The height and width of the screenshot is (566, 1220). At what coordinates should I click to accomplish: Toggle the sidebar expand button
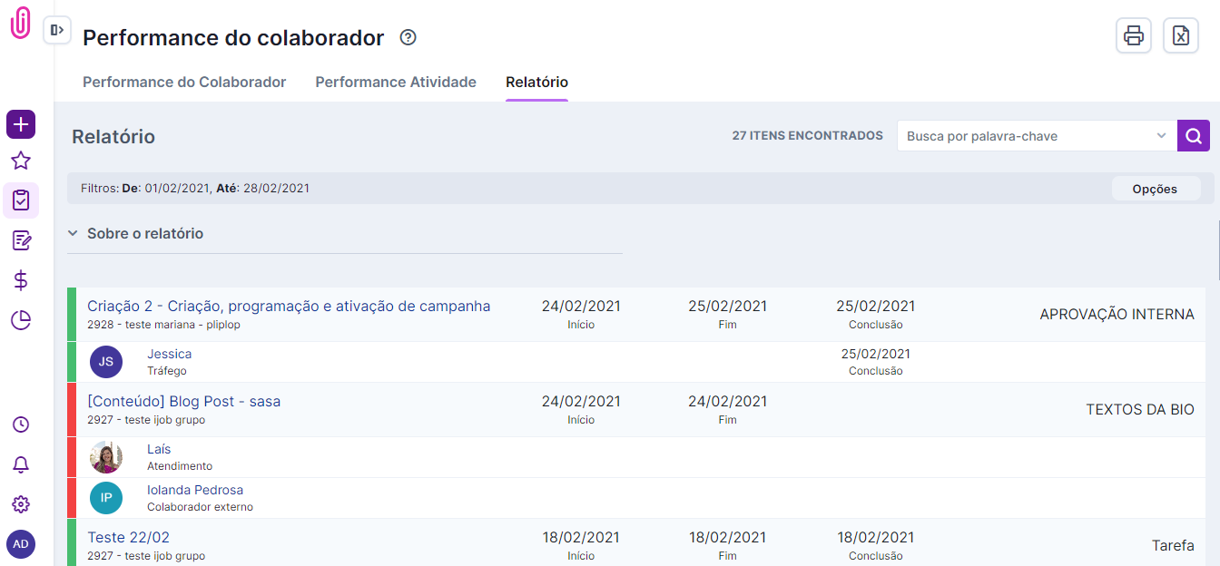pyautogui.click(x=57, y=30)
